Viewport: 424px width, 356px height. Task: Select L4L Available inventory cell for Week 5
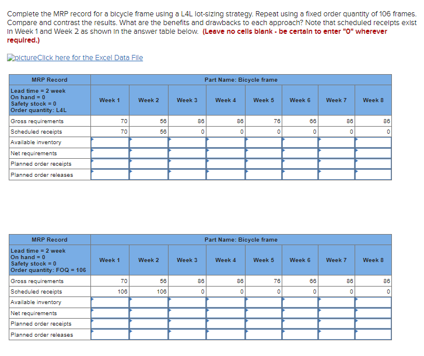point(264,142)
